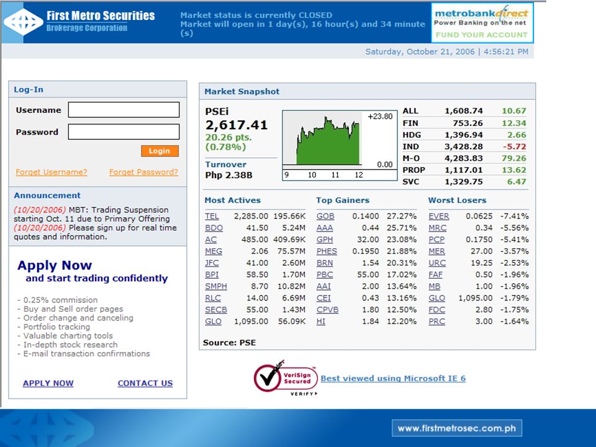Image resolution: width=596 pixels, height=447 pixels.
Task: Open PCP stock quote
Action: [436, 240]
